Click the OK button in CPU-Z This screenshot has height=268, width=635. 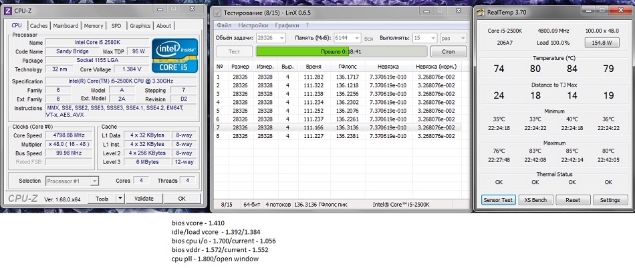[182, 199]
